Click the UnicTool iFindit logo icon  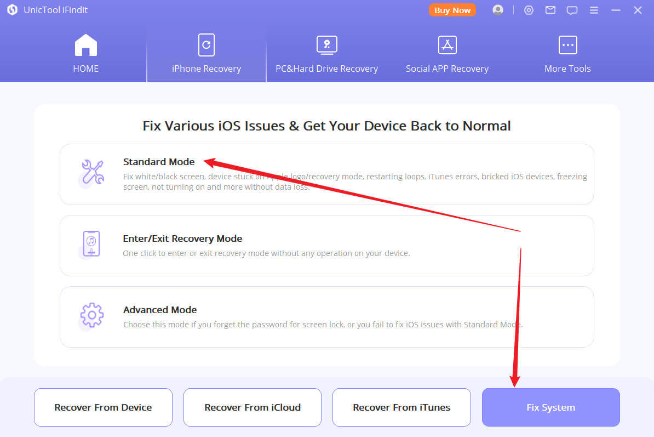12,10
